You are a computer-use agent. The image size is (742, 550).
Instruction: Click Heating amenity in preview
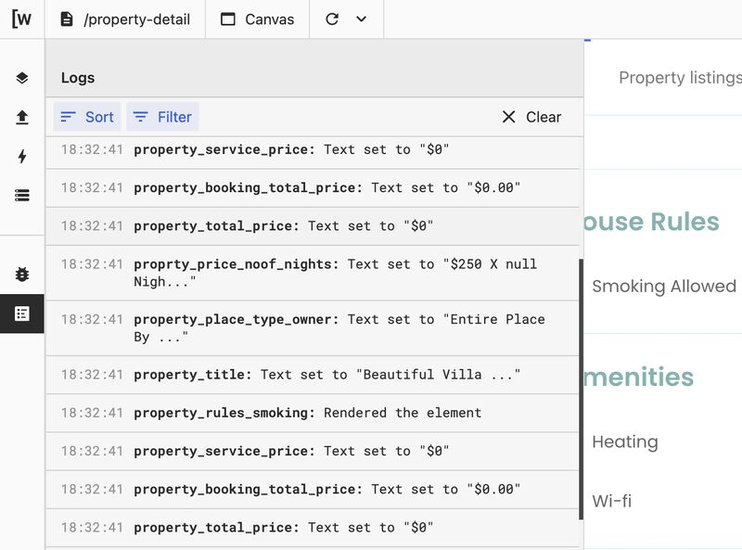pyautogui.click(x=624, y=441)
